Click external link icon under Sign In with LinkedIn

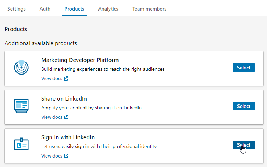66,156
